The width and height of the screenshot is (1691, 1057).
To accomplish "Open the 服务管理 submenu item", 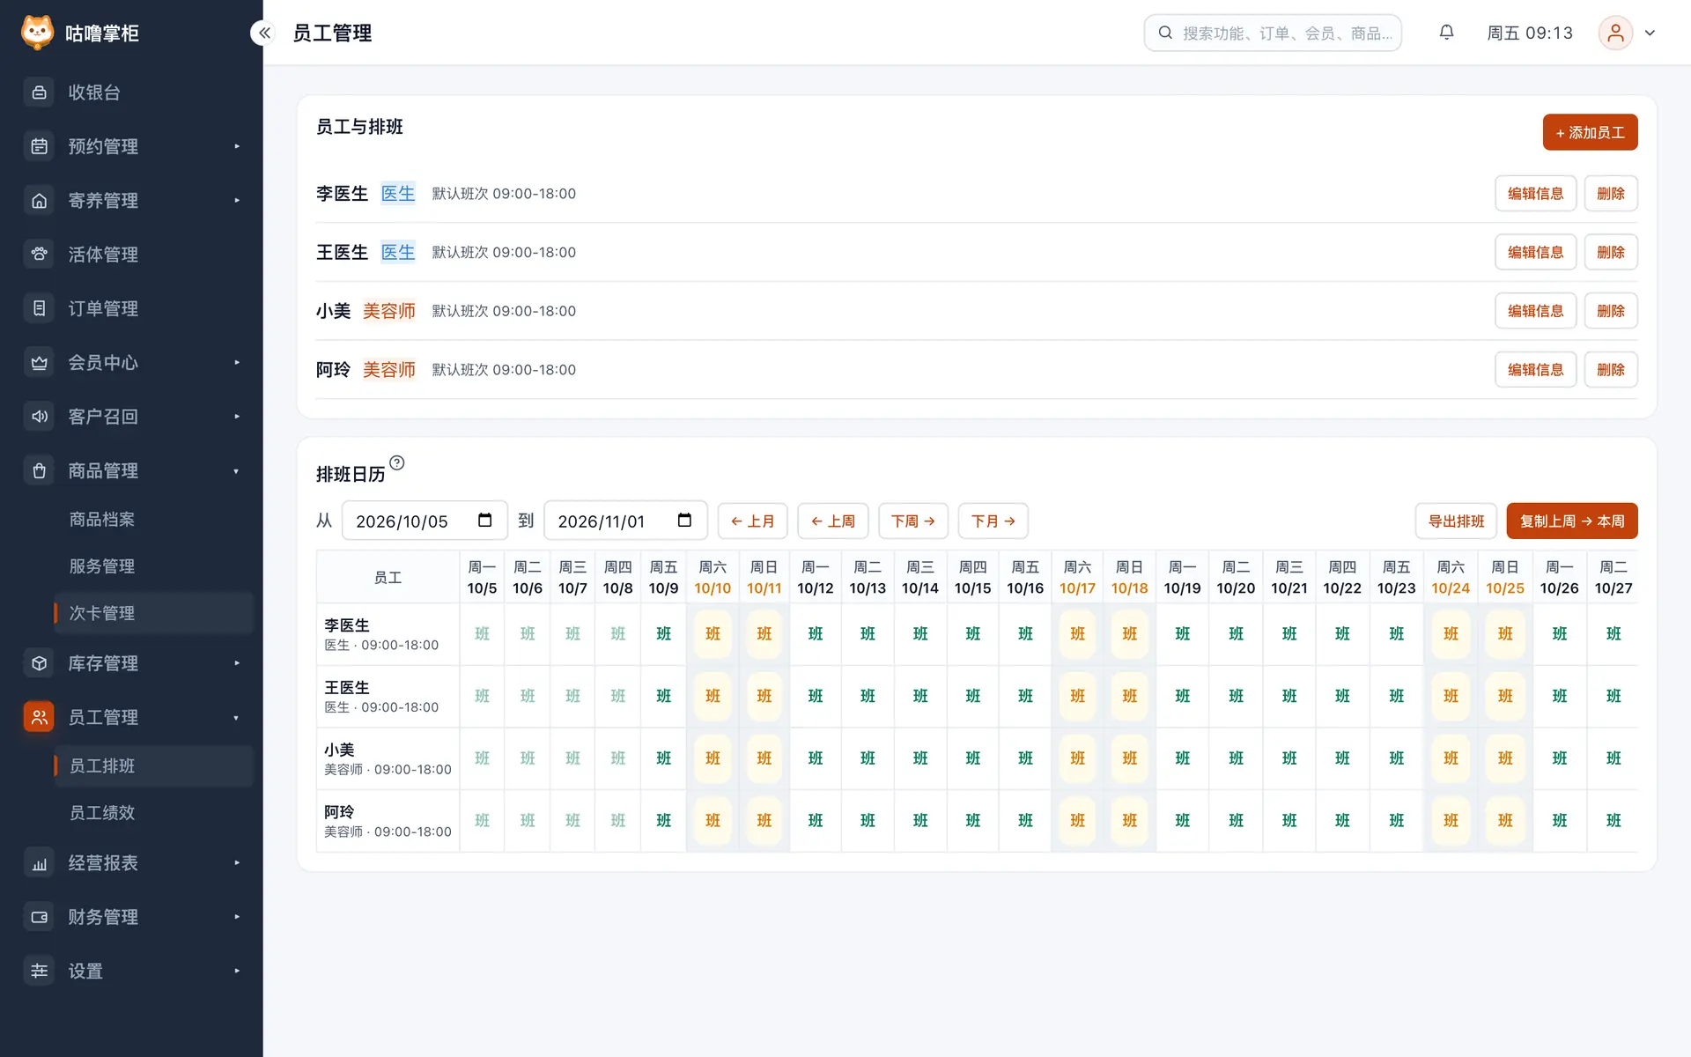I will tap(153, 566).
